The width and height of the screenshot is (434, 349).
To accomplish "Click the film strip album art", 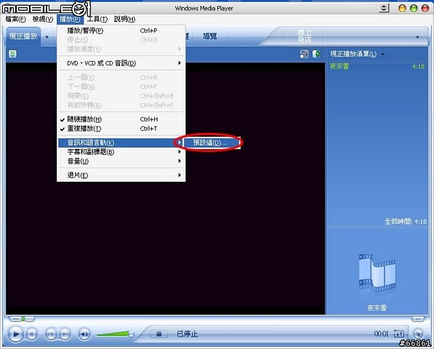I will pyautogui.click(x=377, y=272).
